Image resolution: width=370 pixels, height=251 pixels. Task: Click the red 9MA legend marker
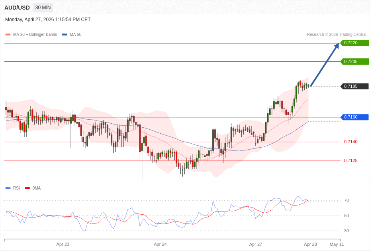pos(27,188)
